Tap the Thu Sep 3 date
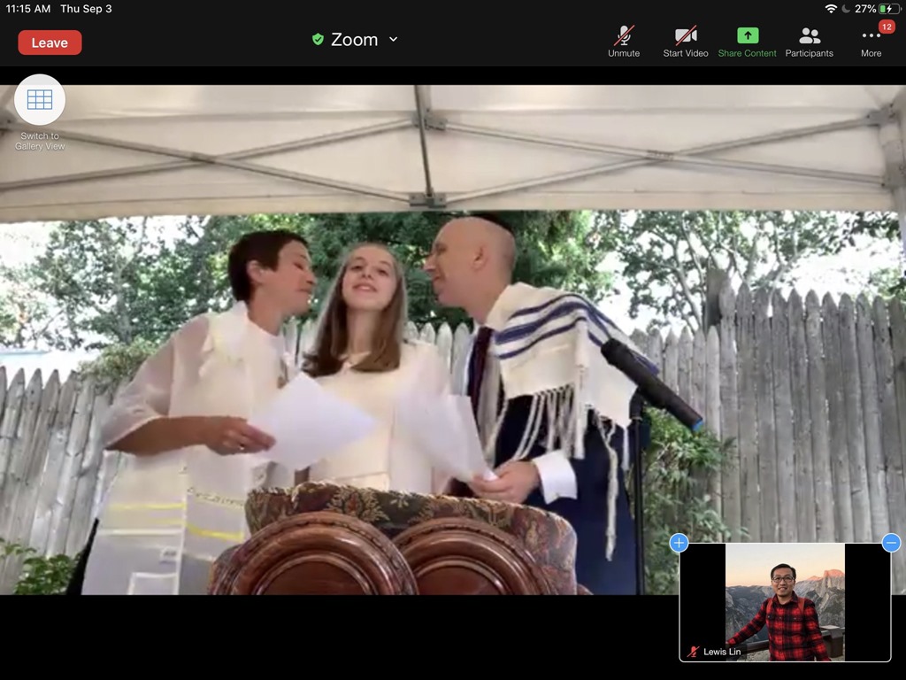 pyautogui.click(x=86, y=9)
